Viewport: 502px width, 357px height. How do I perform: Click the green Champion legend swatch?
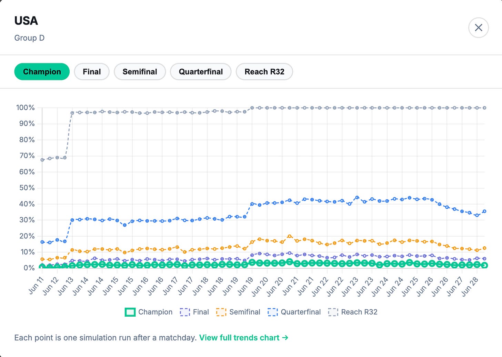130,312
